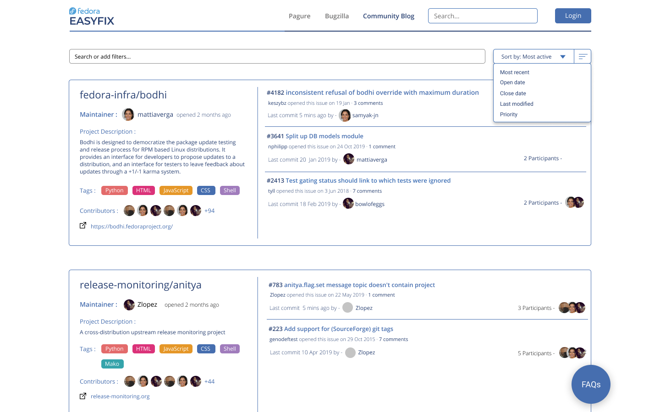This screenshot has height=412, width=660.
Task: View participant avatars for issue #783
Action: pyautogui.click(x=572, y=308)
